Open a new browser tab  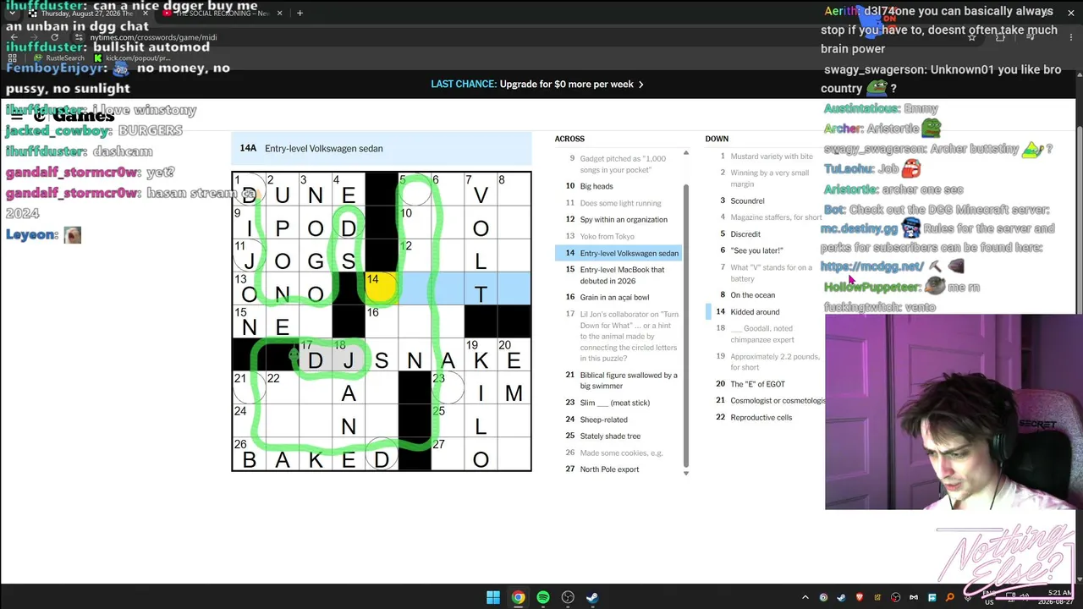[300, 13]
